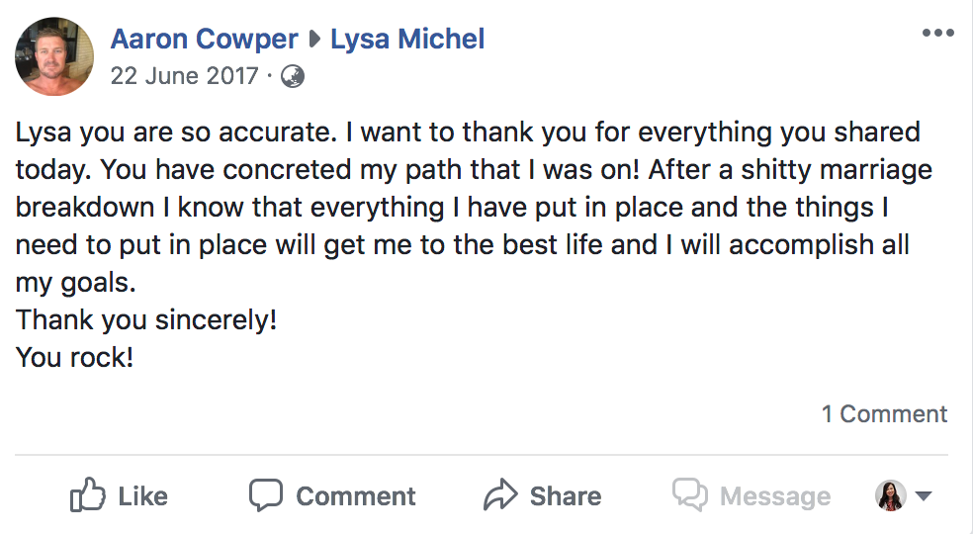
Task: View the 1 Comment link
Action: [884, 414]
